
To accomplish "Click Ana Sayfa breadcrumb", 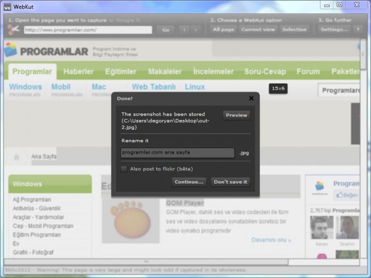I will coord(44,157).
